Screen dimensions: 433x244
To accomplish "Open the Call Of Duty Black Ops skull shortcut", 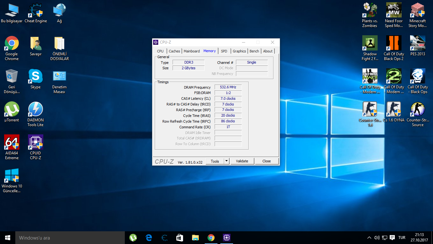I will pos(418,81).
